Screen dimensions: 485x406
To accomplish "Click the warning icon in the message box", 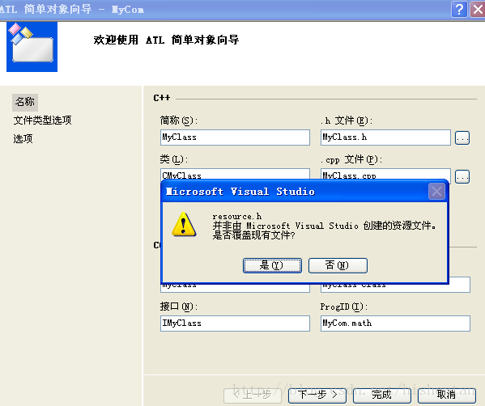I will click(x=184, y=225).
